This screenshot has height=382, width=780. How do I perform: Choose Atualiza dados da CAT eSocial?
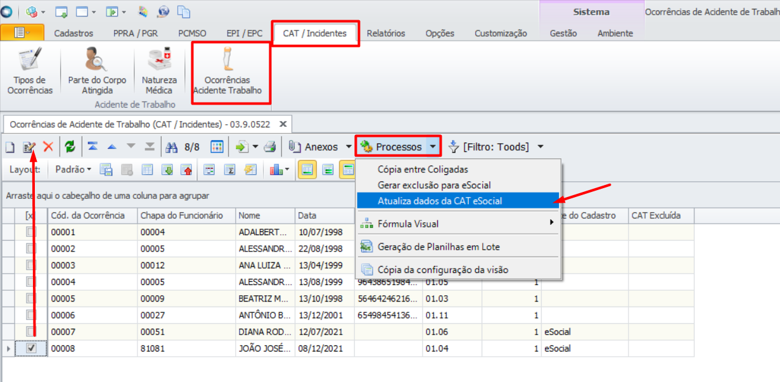tap(458, 201)
